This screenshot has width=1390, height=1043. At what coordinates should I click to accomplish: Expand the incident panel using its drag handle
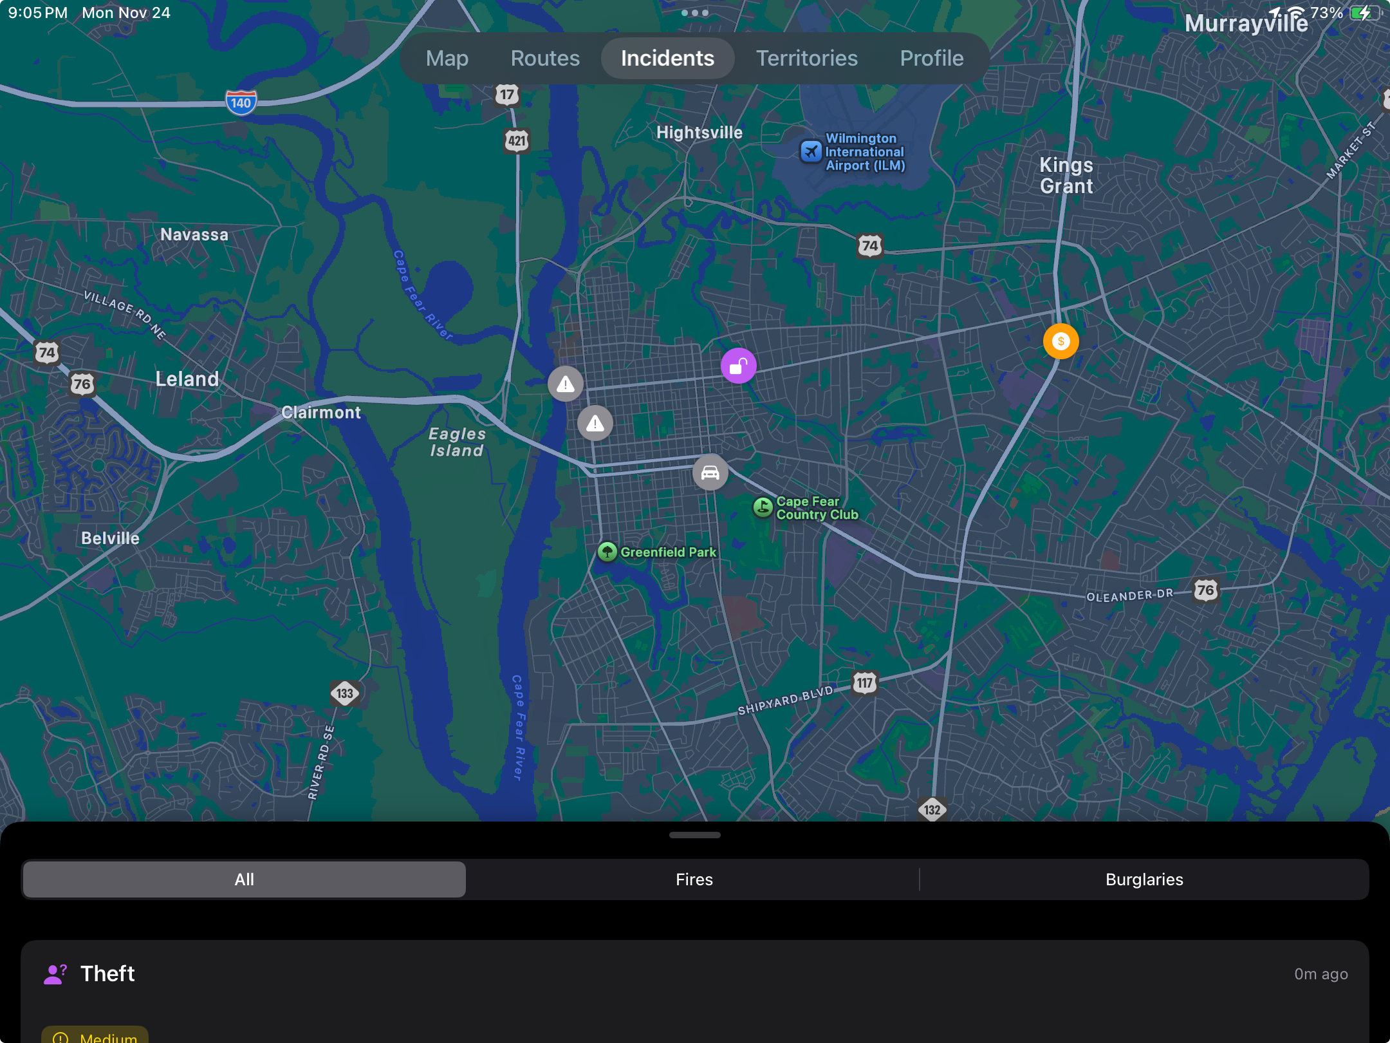click(x=695, y=835)
